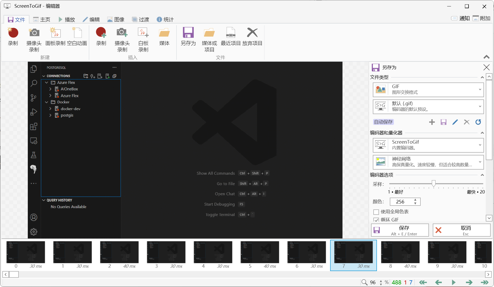Collapse the encoder and quantizer section
The image size is (494, 287).
482,133
